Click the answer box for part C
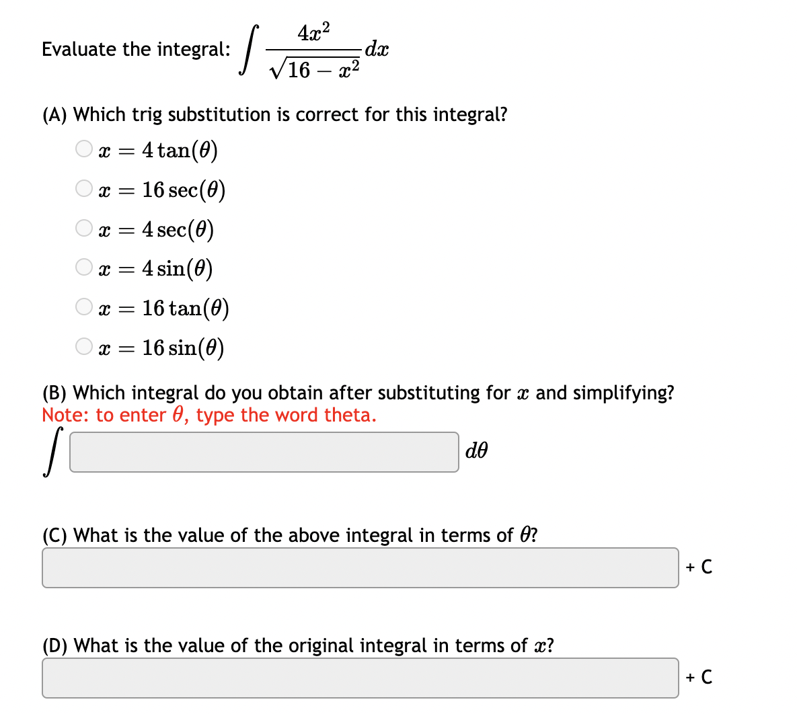Viewport: 797px width, 714px height. tap(360, 567)
